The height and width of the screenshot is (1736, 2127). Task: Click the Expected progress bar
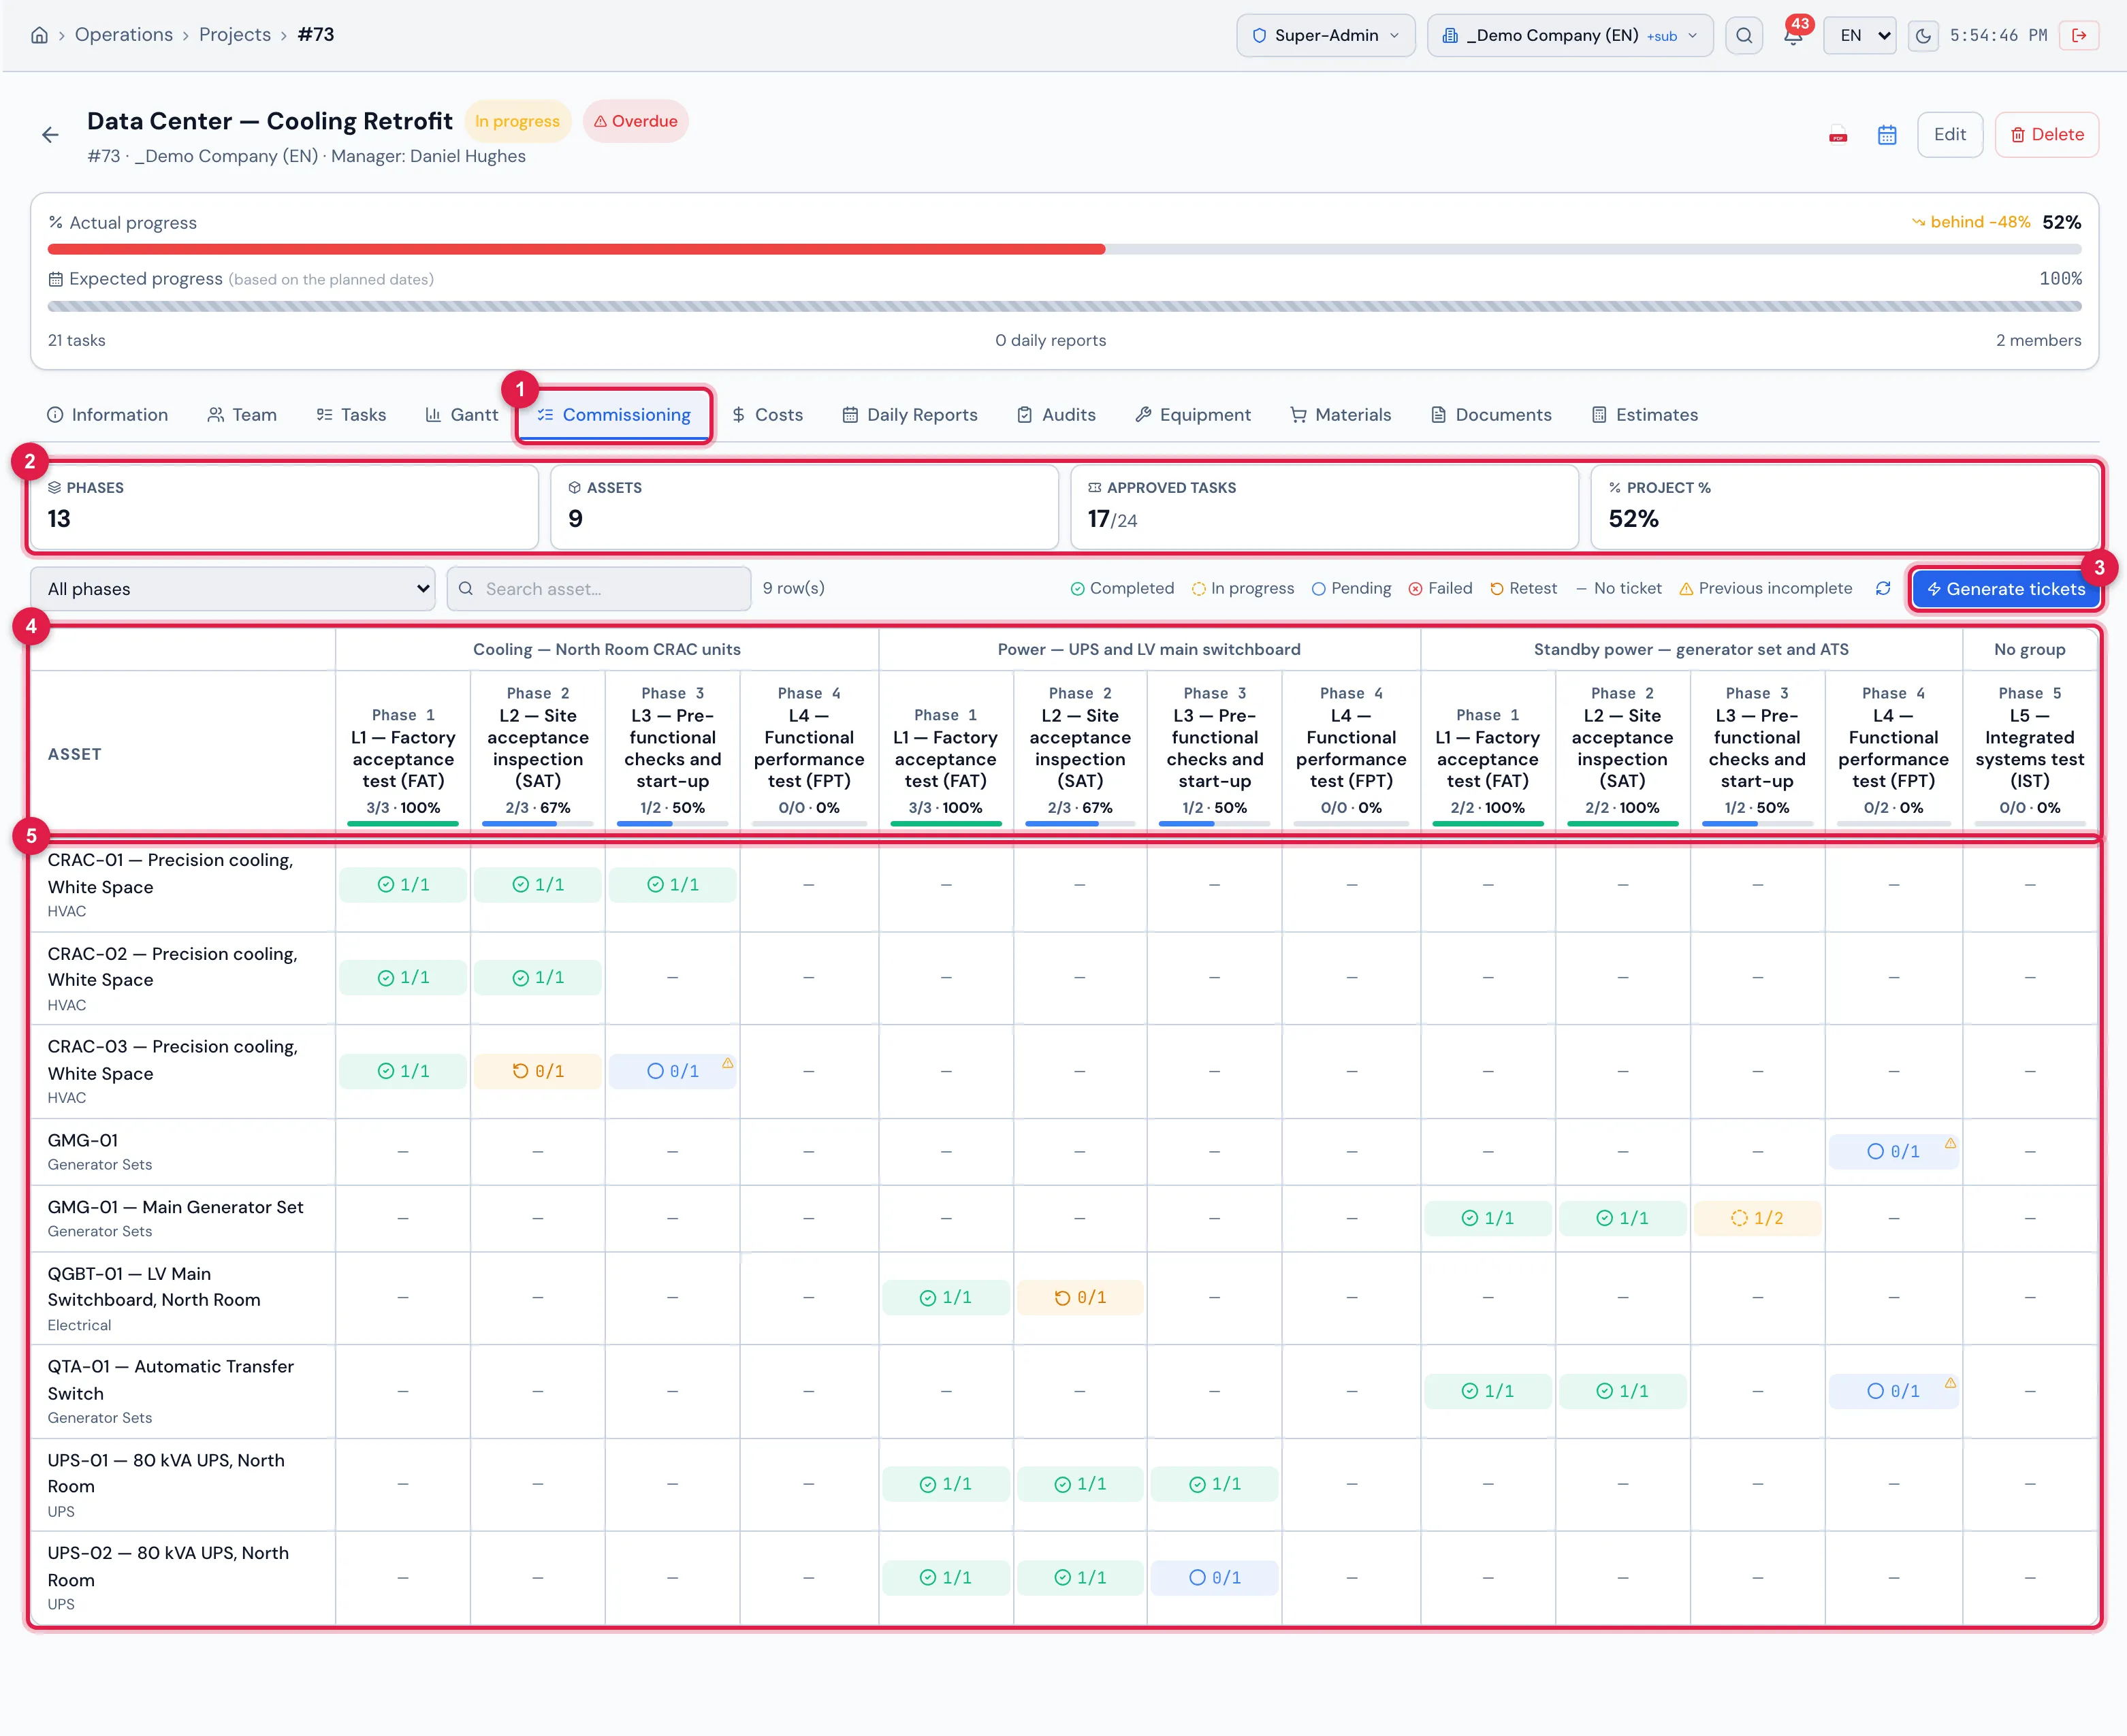pyautogui.click(x=1064, y=306)
